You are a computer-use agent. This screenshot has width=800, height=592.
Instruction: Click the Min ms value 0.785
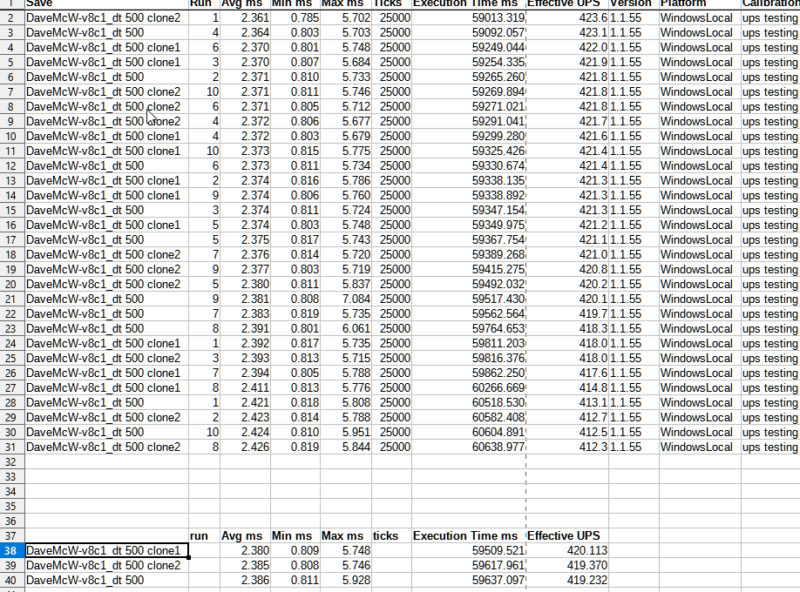[x=294, y=17]
